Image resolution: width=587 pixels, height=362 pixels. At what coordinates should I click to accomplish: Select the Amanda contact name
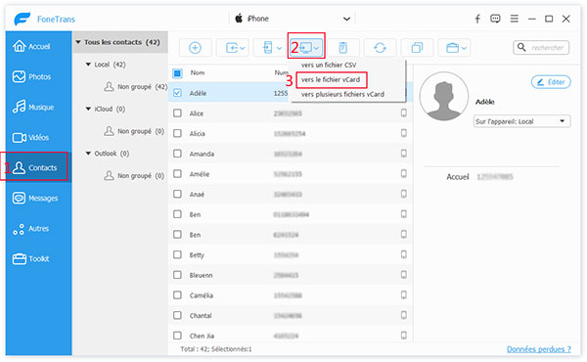(x=202, y=154)
